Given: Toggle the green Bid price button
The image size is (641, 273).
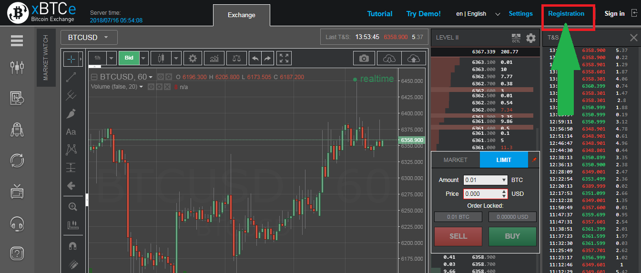Looking at the screenshot, I should pos(129,58).
